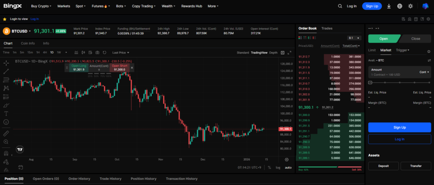
Task: Click the search magnifier in header
Action: point(340,6)
